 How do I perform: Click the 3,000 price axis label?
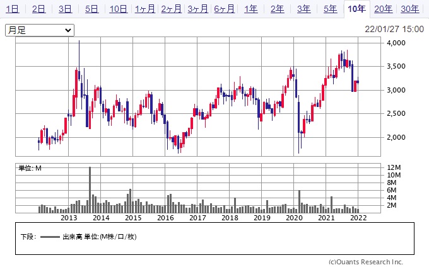coord(396,90)
